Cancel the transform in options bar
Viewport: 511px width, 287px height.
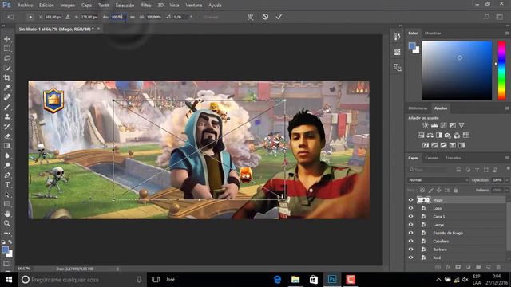point(265,17)
